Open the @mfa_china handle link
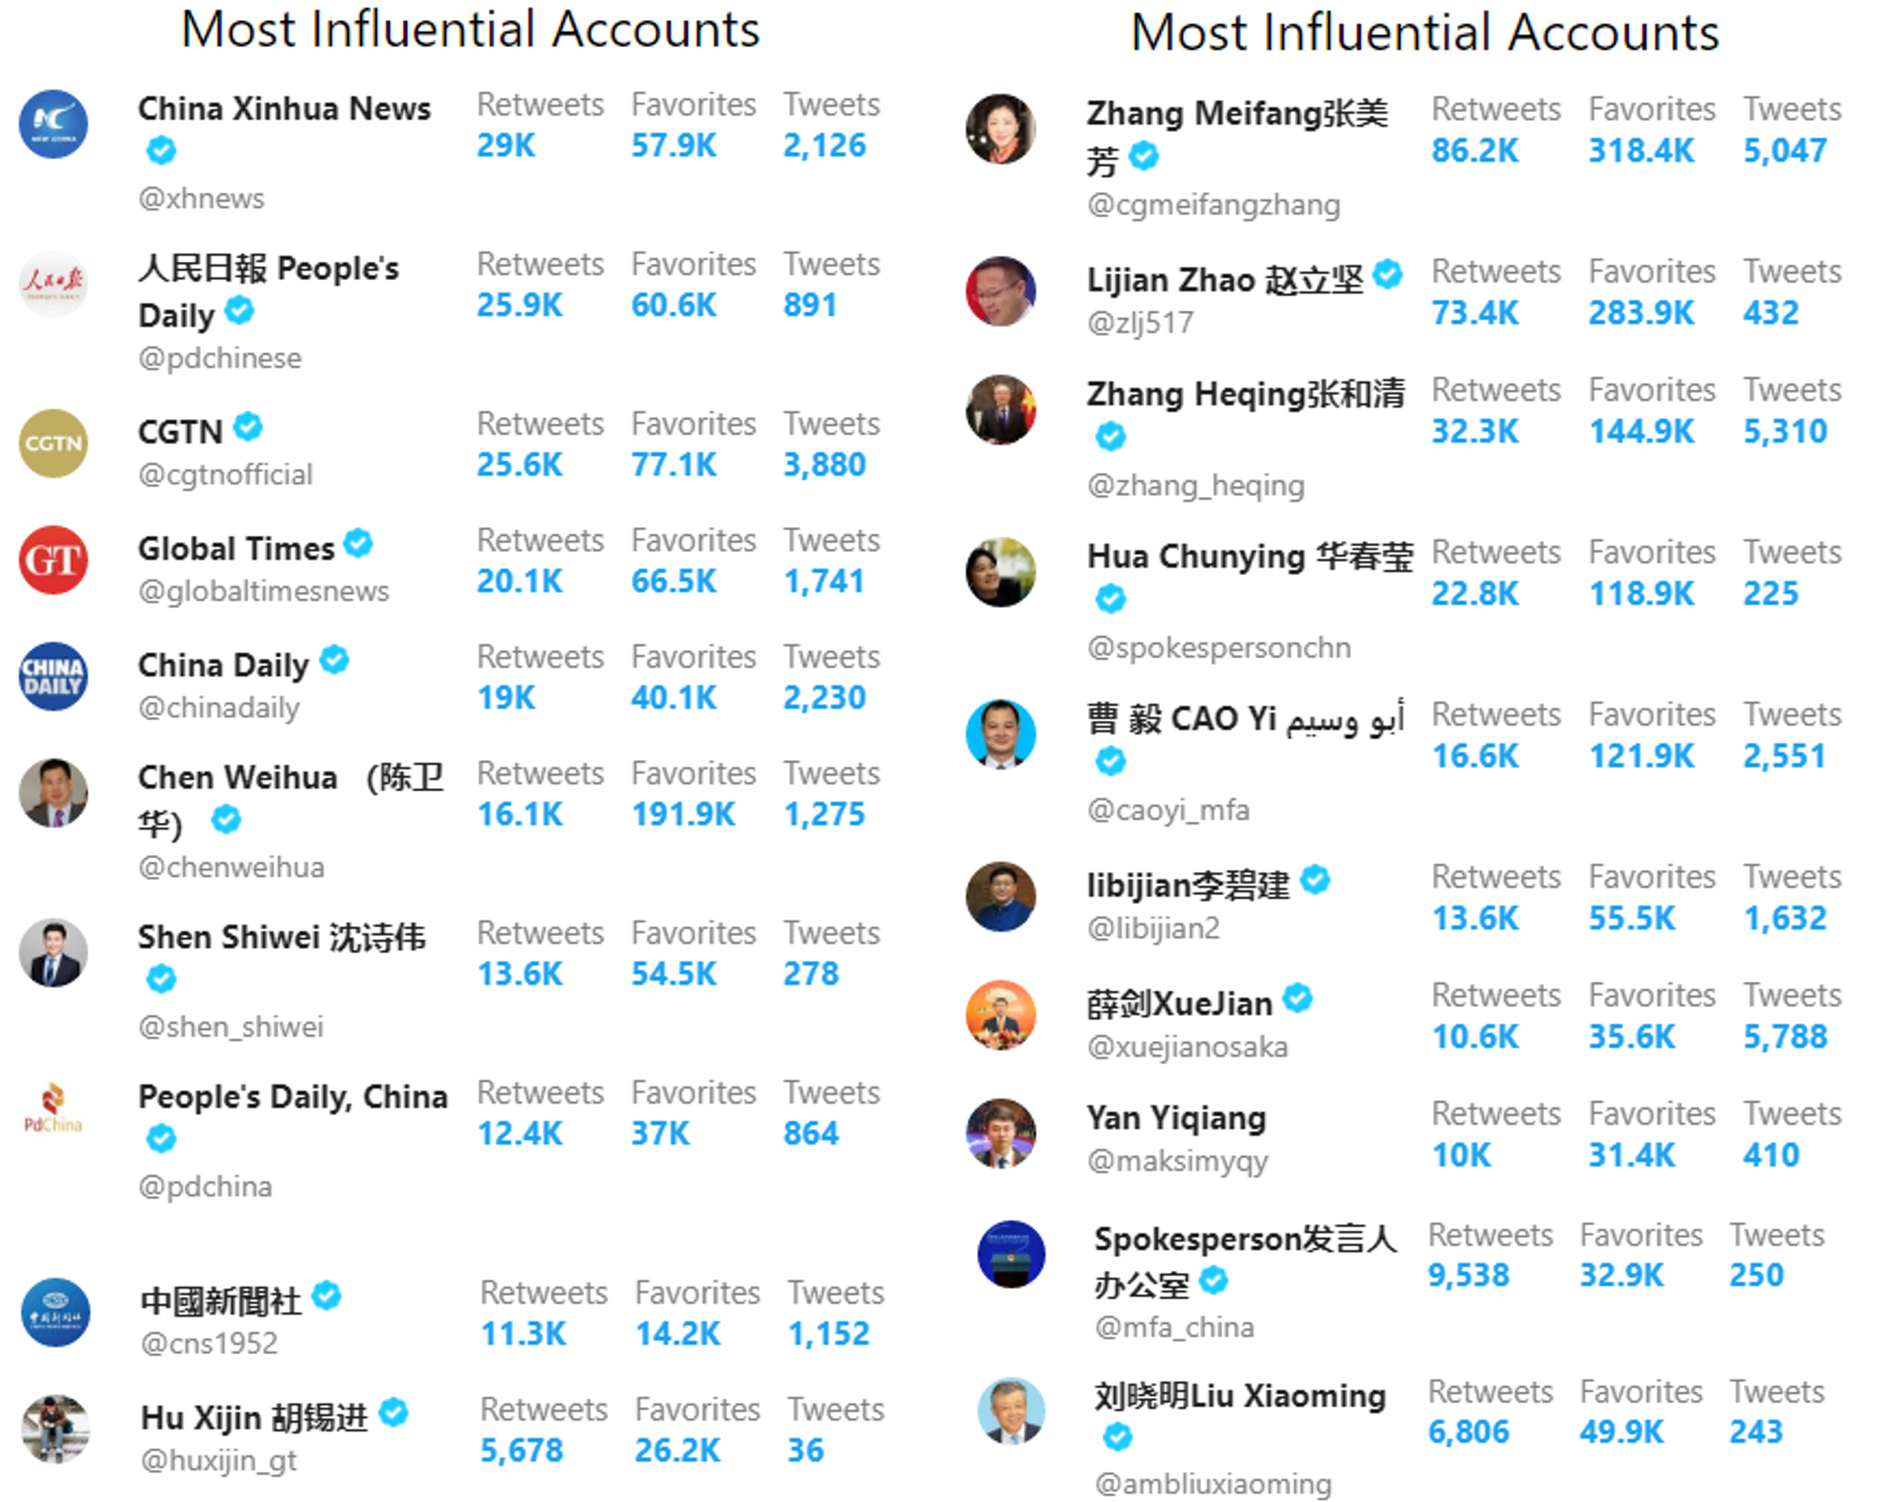This screenshot has width=1884, height=1502. point(1175,1327)
